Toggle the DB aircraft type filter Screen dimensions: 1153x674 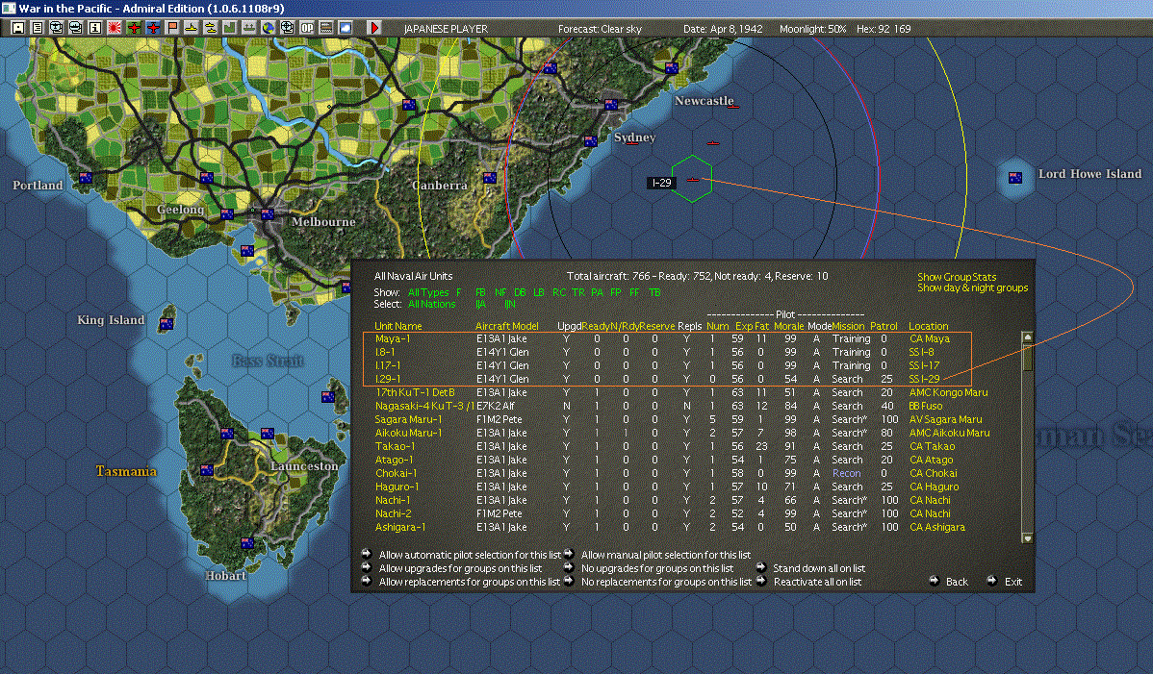[x=520, y=292]
